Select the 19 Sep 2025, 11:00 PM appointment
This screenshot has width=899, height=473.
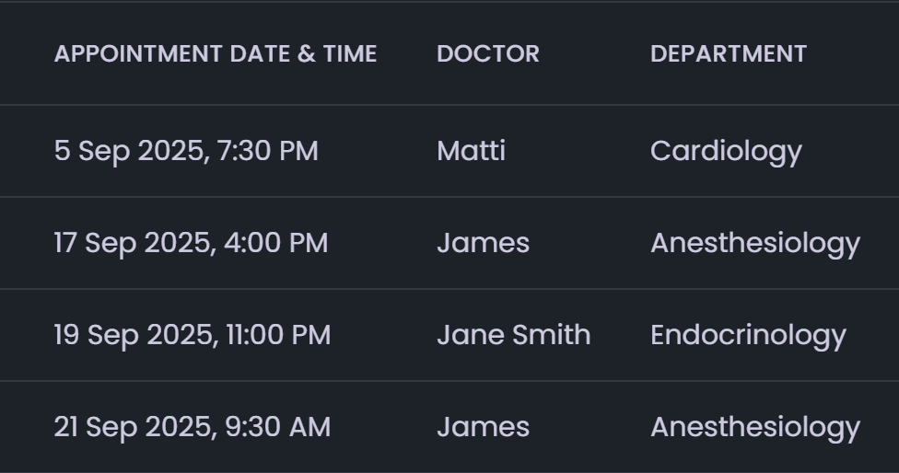click(192, 335)
